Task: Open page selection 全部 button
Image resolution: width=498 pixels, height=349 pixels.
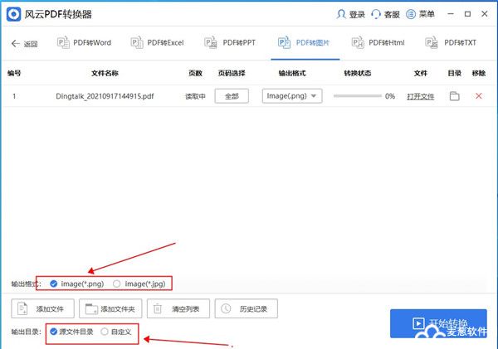Action: [x=232, y=96]
